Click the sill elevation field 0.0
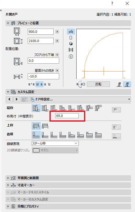Image resolution: width=135 pixels, height=212 pixels. 43,61
